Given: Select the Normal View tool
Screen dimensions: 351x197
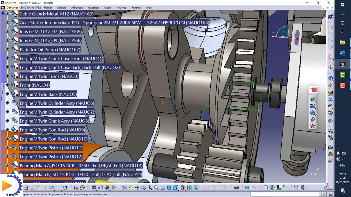Looking at the screenshot, I should [x=163, y=188].
